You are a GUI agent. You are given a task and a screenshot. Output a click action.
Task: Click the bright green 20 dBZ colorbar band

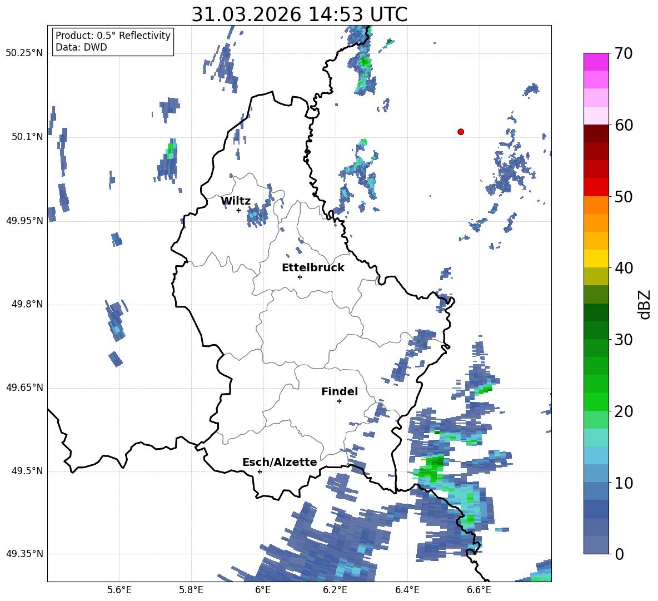(x=596, y=401)
